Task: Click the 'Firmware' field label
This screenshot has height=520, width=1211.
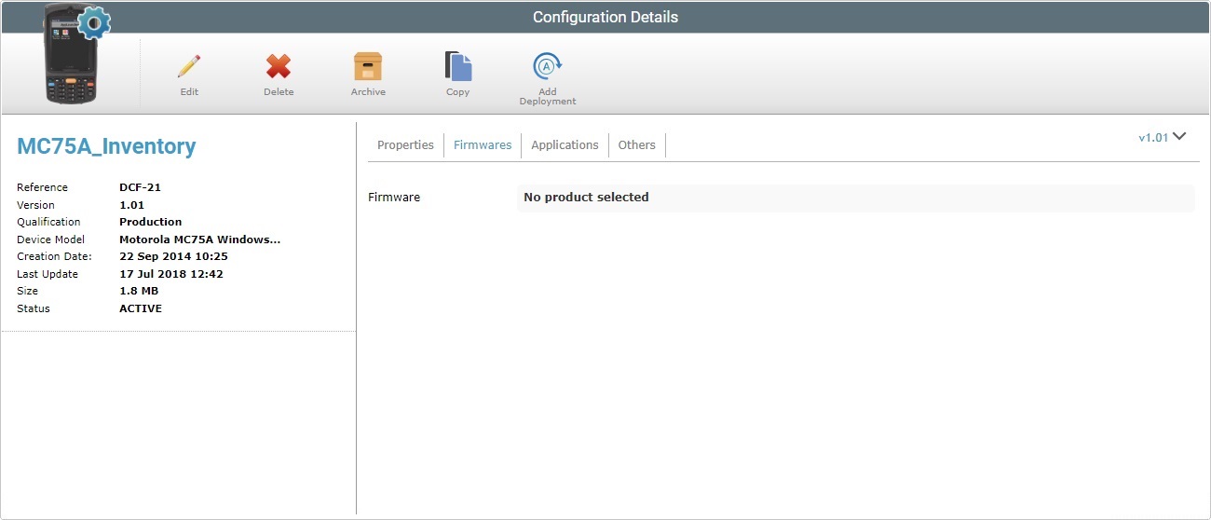Action: coord(394,198)
